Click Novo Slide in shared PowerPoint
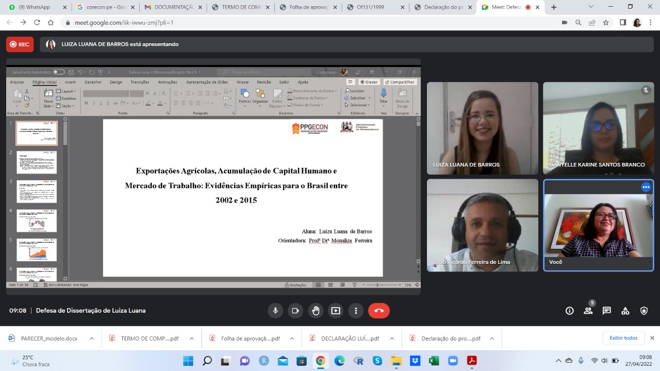This screenshot has height=371, width=660. (x=48, y=98)
